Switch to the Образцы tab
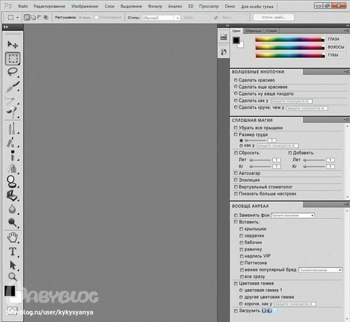 [x=253, y=31]
